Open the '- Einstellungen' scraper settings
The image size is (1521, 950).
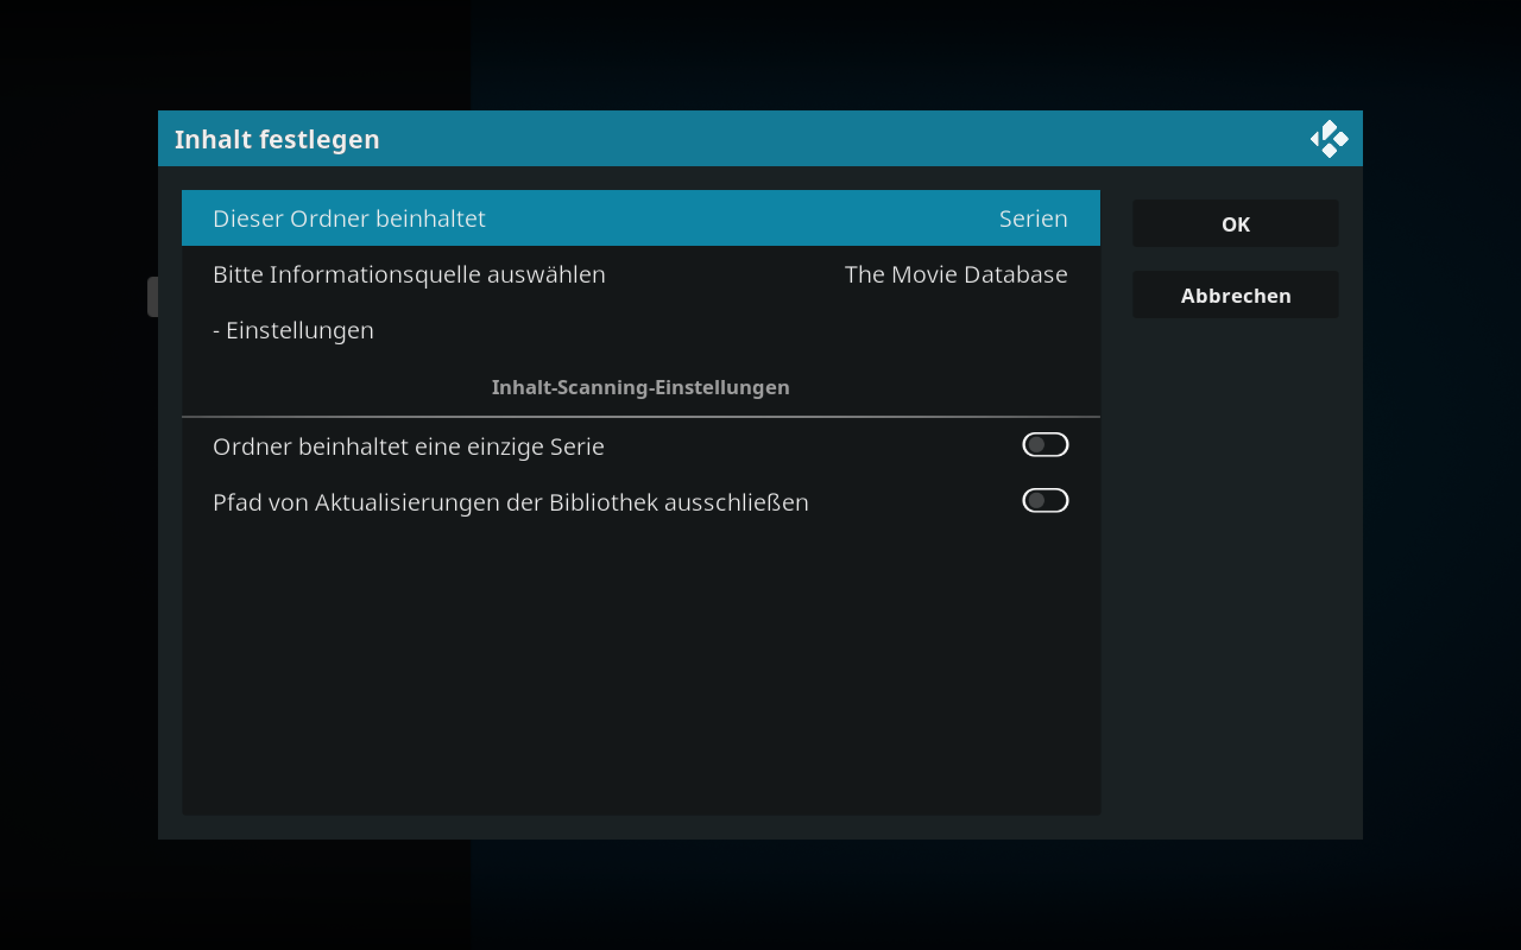pyautogui.click(x=640, y=330)
